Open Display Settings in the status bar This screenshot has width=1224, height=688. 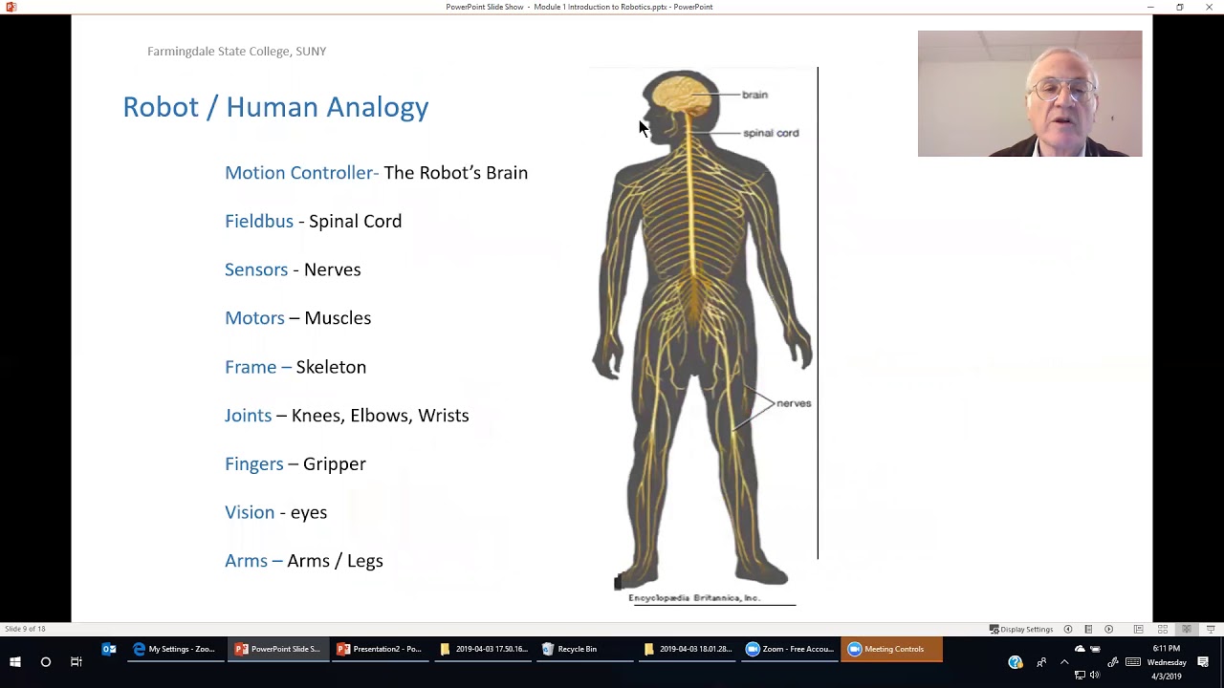[x=1021, y=629]
